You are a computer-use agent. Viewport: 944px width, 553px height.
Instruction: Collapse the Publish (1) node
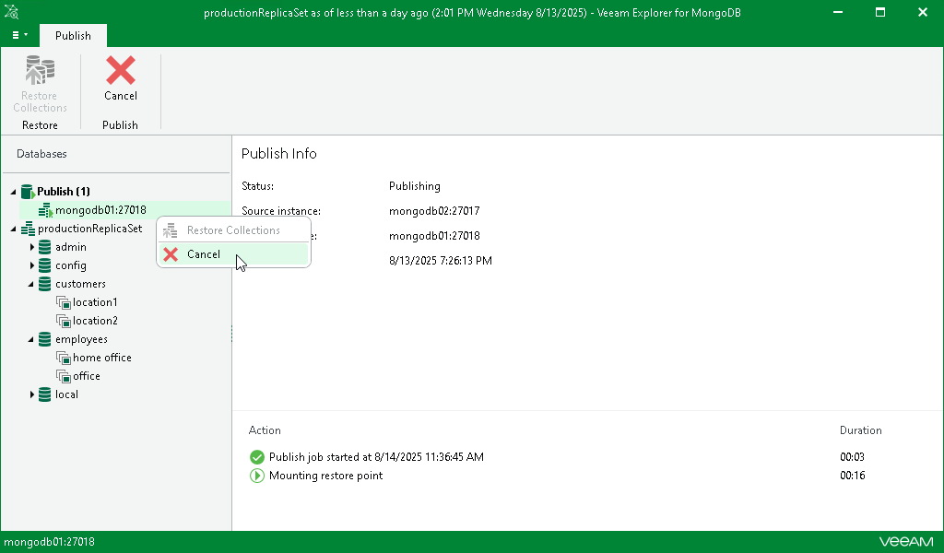13,192
